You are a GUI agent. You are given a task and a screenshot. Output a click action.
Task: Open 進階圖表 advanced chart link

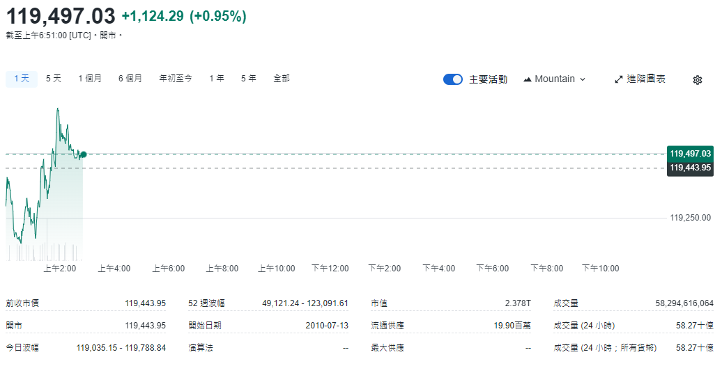pyautogui.click(x=645, y=79)
